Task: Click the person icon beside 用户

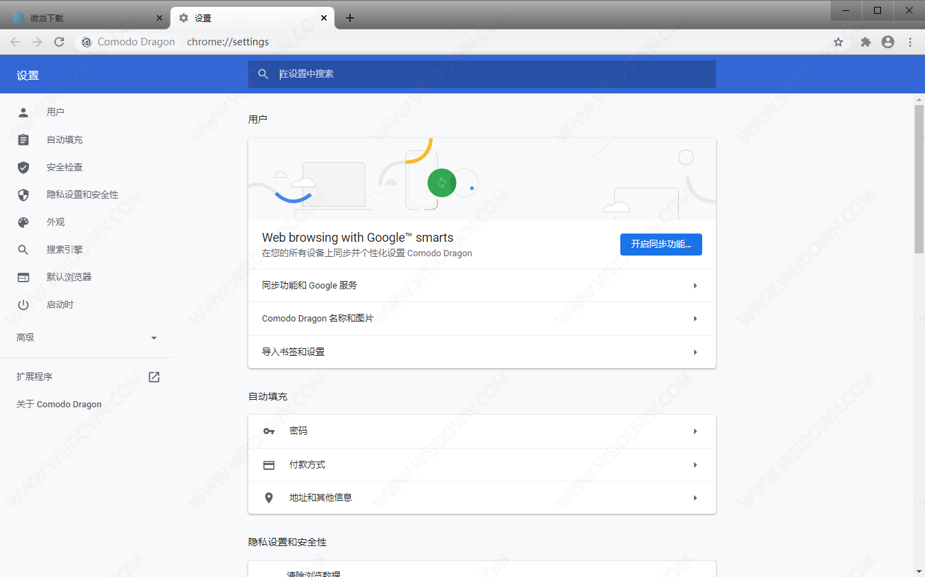Action: pyautogui.click(x=23, y=112)
